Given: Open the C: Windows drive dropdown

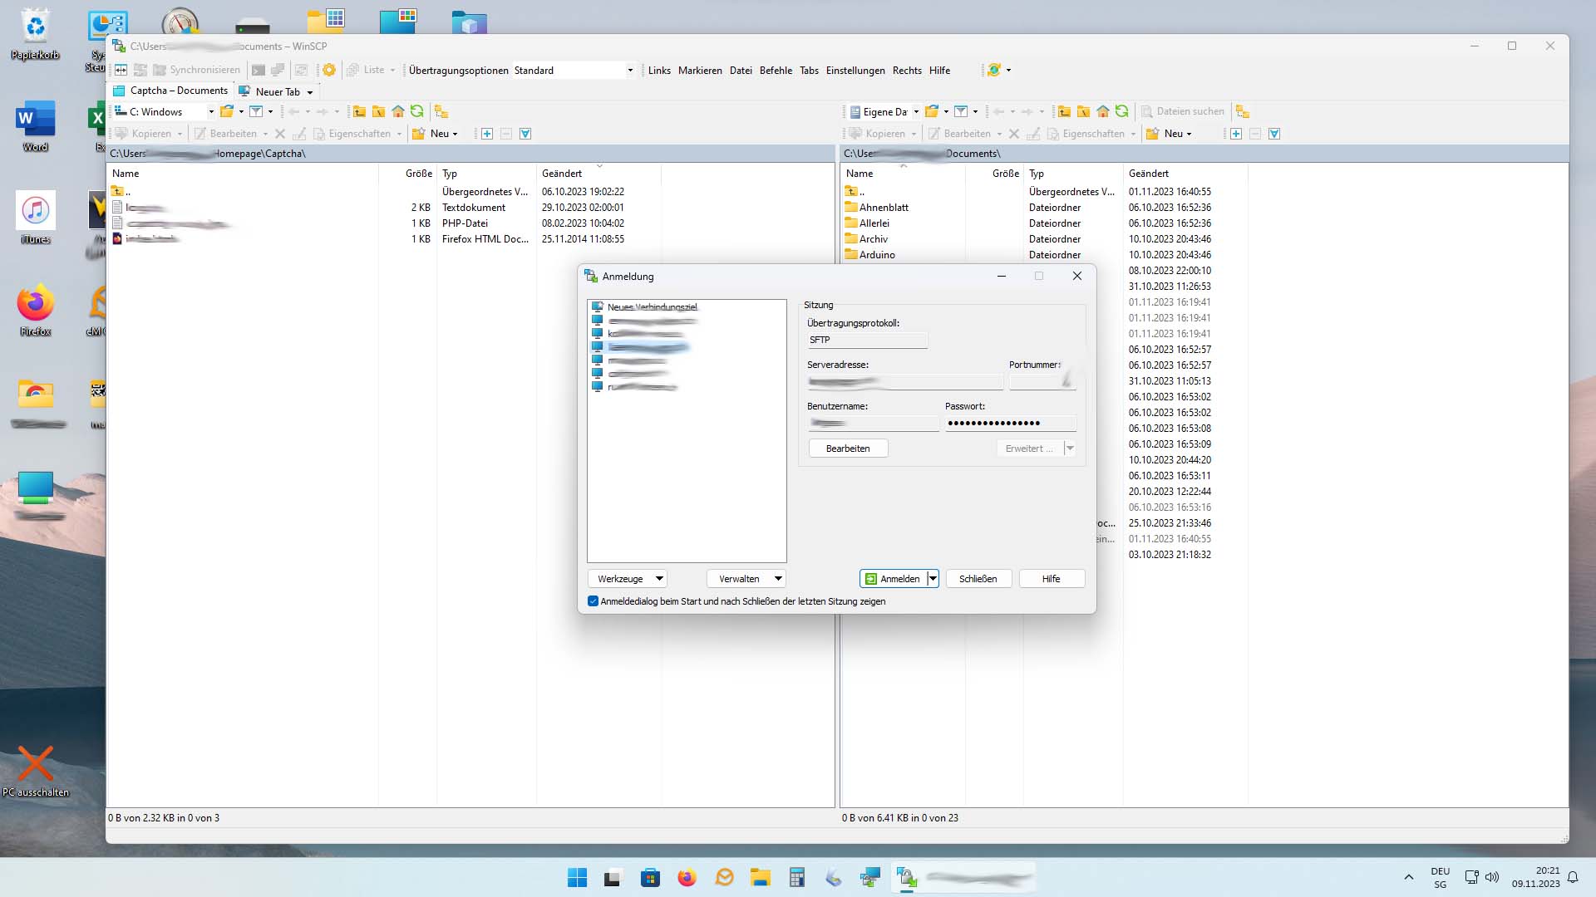Looking at the screenshot, I should pyautogui.click(x=210, y=111).
